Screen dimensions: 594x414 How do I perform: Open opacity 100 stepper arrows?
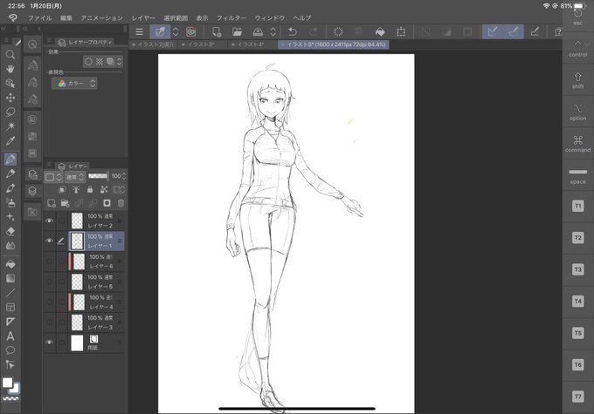pos(124,176)
